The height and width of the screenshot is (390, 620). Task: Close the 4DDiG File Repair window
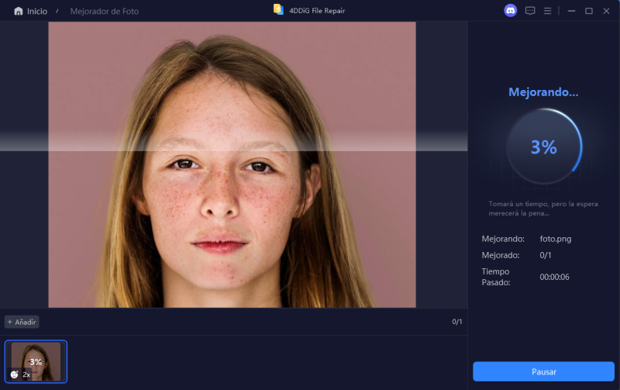tap(606, 11)
